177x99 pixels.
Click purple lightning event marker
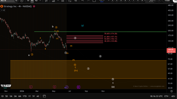click(66, 87)
